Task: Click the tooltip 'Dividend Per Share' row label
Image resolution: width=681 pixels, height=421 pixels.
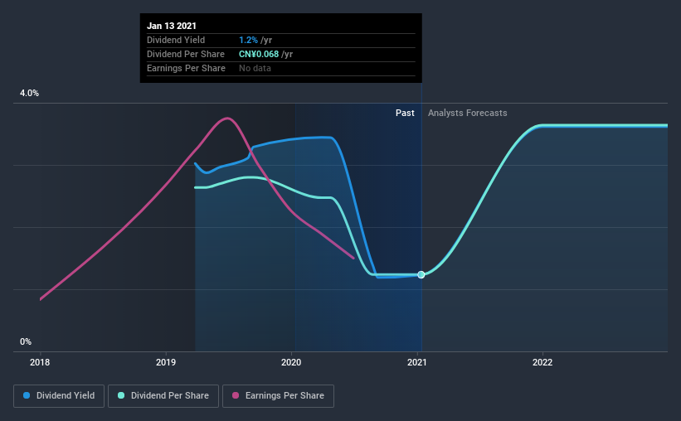Action: point(186,54)
